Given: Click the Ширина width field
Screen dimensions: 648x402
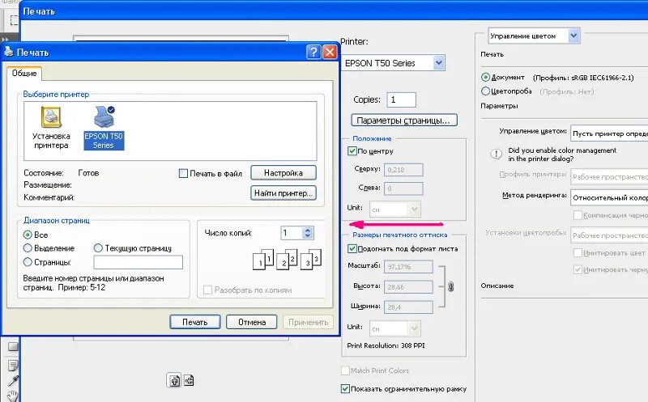Looking at the screenshot, I should [408, 307].
